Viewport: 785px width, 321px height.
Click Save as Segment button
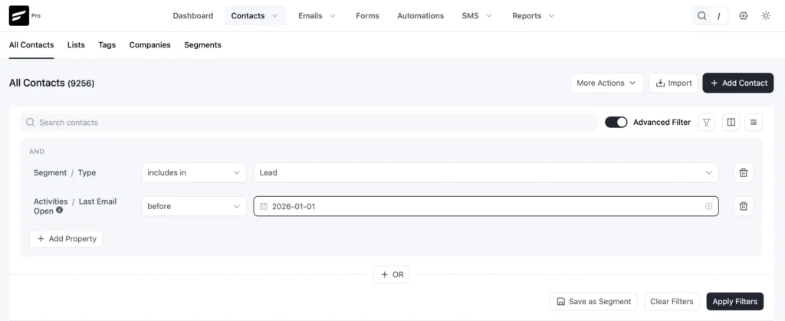click(x=593, y=302)
